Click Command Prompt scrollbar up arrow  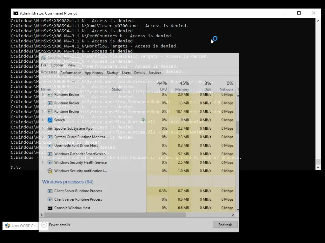(318, 21)
